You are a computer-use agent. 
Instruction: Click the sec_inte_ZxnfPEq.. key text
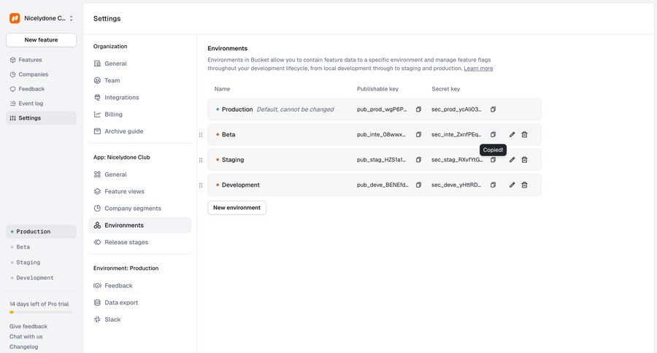[456, 134]
